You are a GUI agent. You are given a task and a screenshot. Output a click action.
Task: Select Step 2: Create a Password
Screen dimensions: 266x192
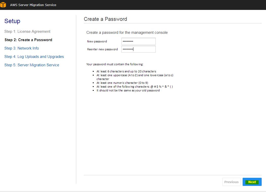pyautogui.click(x=28, y=40)
